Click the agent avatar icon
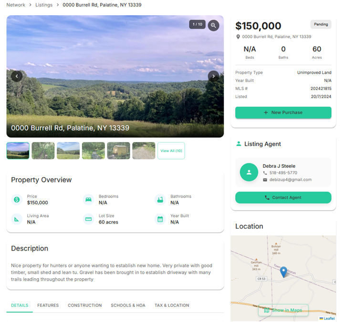The height and width of the screenshot is (322, 344). pos(249,172)
